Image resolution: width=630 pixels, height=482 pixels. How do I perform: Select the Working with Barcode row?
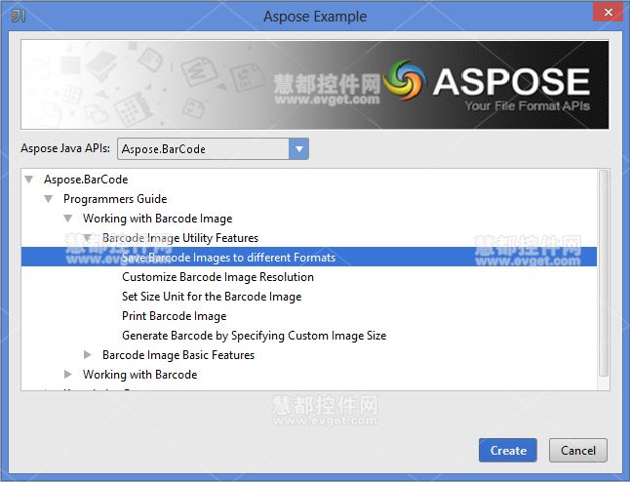139,375
